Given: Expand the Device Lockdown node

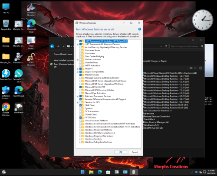Looking at the screenshot, I should tap(78, 60).
